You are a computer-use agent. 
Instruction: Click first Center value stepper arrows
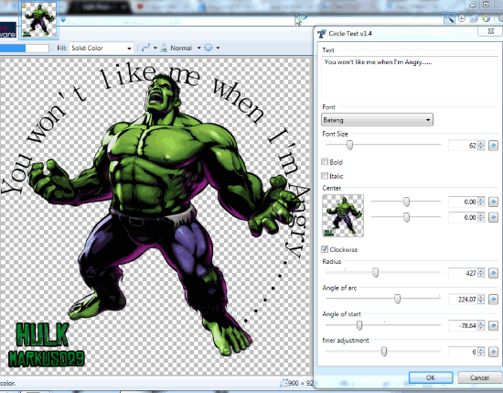click(x=480, y=202)
